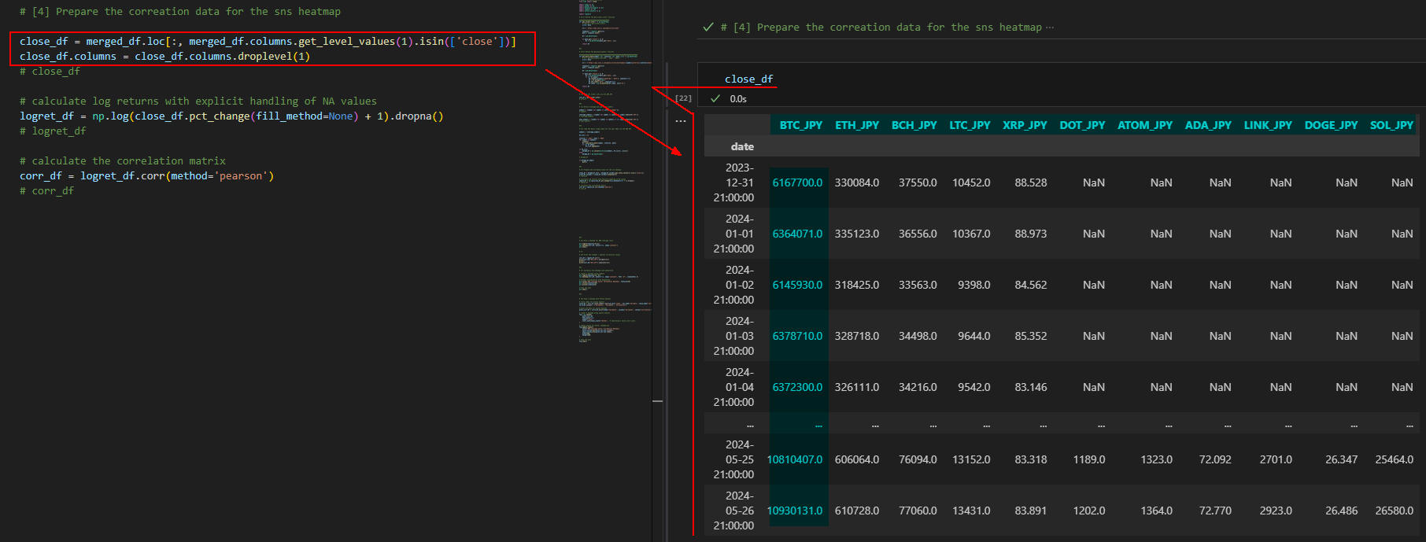
Task: Click the corr_df = logret_df.corr code line
Action: (x=147, y=176)
